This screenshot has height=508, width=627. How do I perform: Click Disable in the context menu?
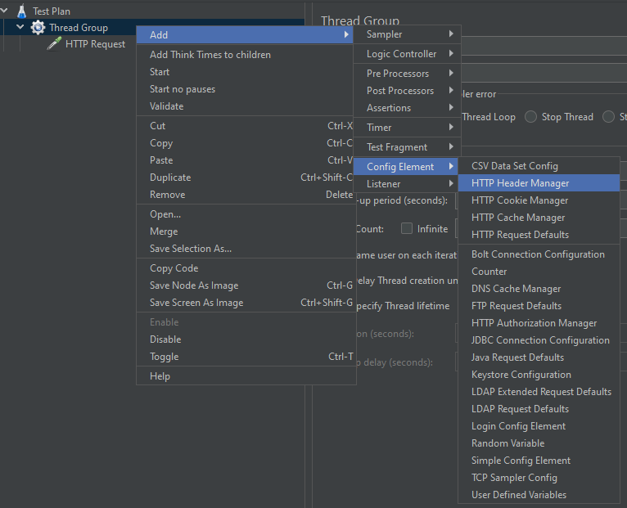tap(246, 339)
